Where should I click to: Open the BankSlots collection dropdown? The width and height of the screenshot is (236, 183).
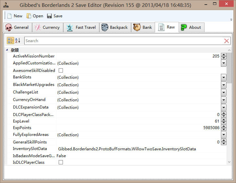pyautogui.click(x=224, y=77)
